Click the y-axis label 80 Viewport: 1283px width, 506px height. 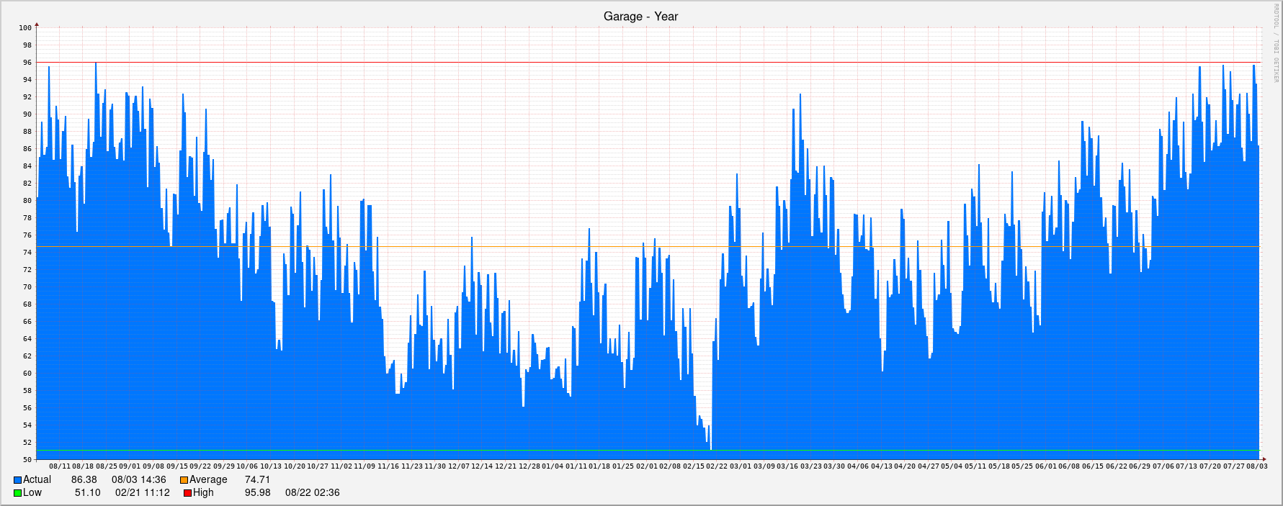[x=27, y=201]
